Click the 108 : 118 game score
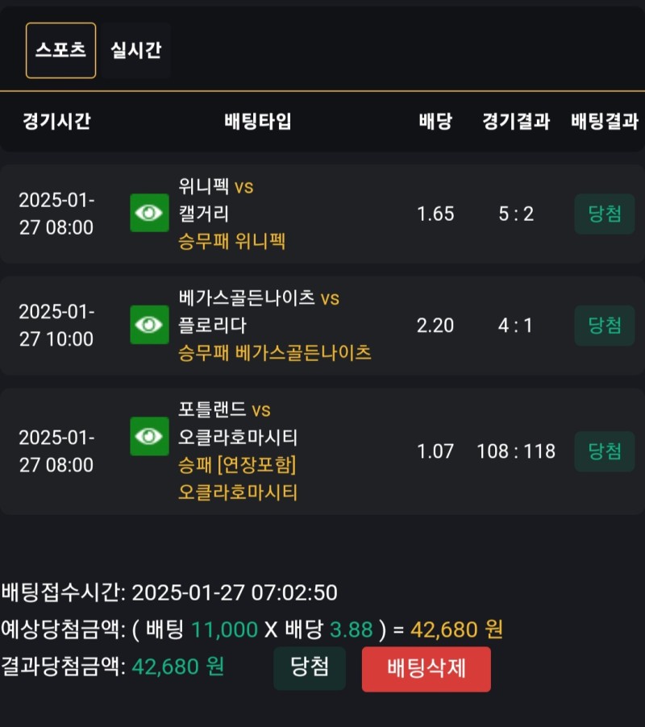The width and height of the screenshot is (645, 727). pyautogui.click(x=516, y=451)
